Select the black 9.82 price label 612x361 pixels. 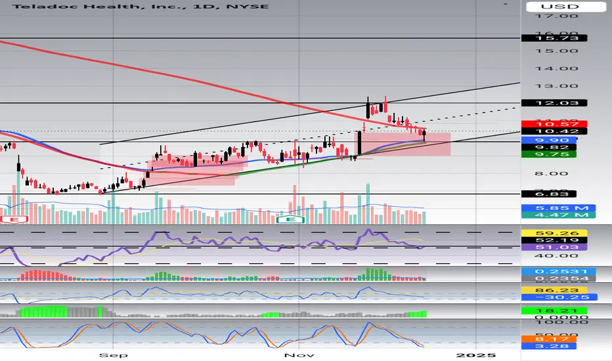[x=549, y=147]
